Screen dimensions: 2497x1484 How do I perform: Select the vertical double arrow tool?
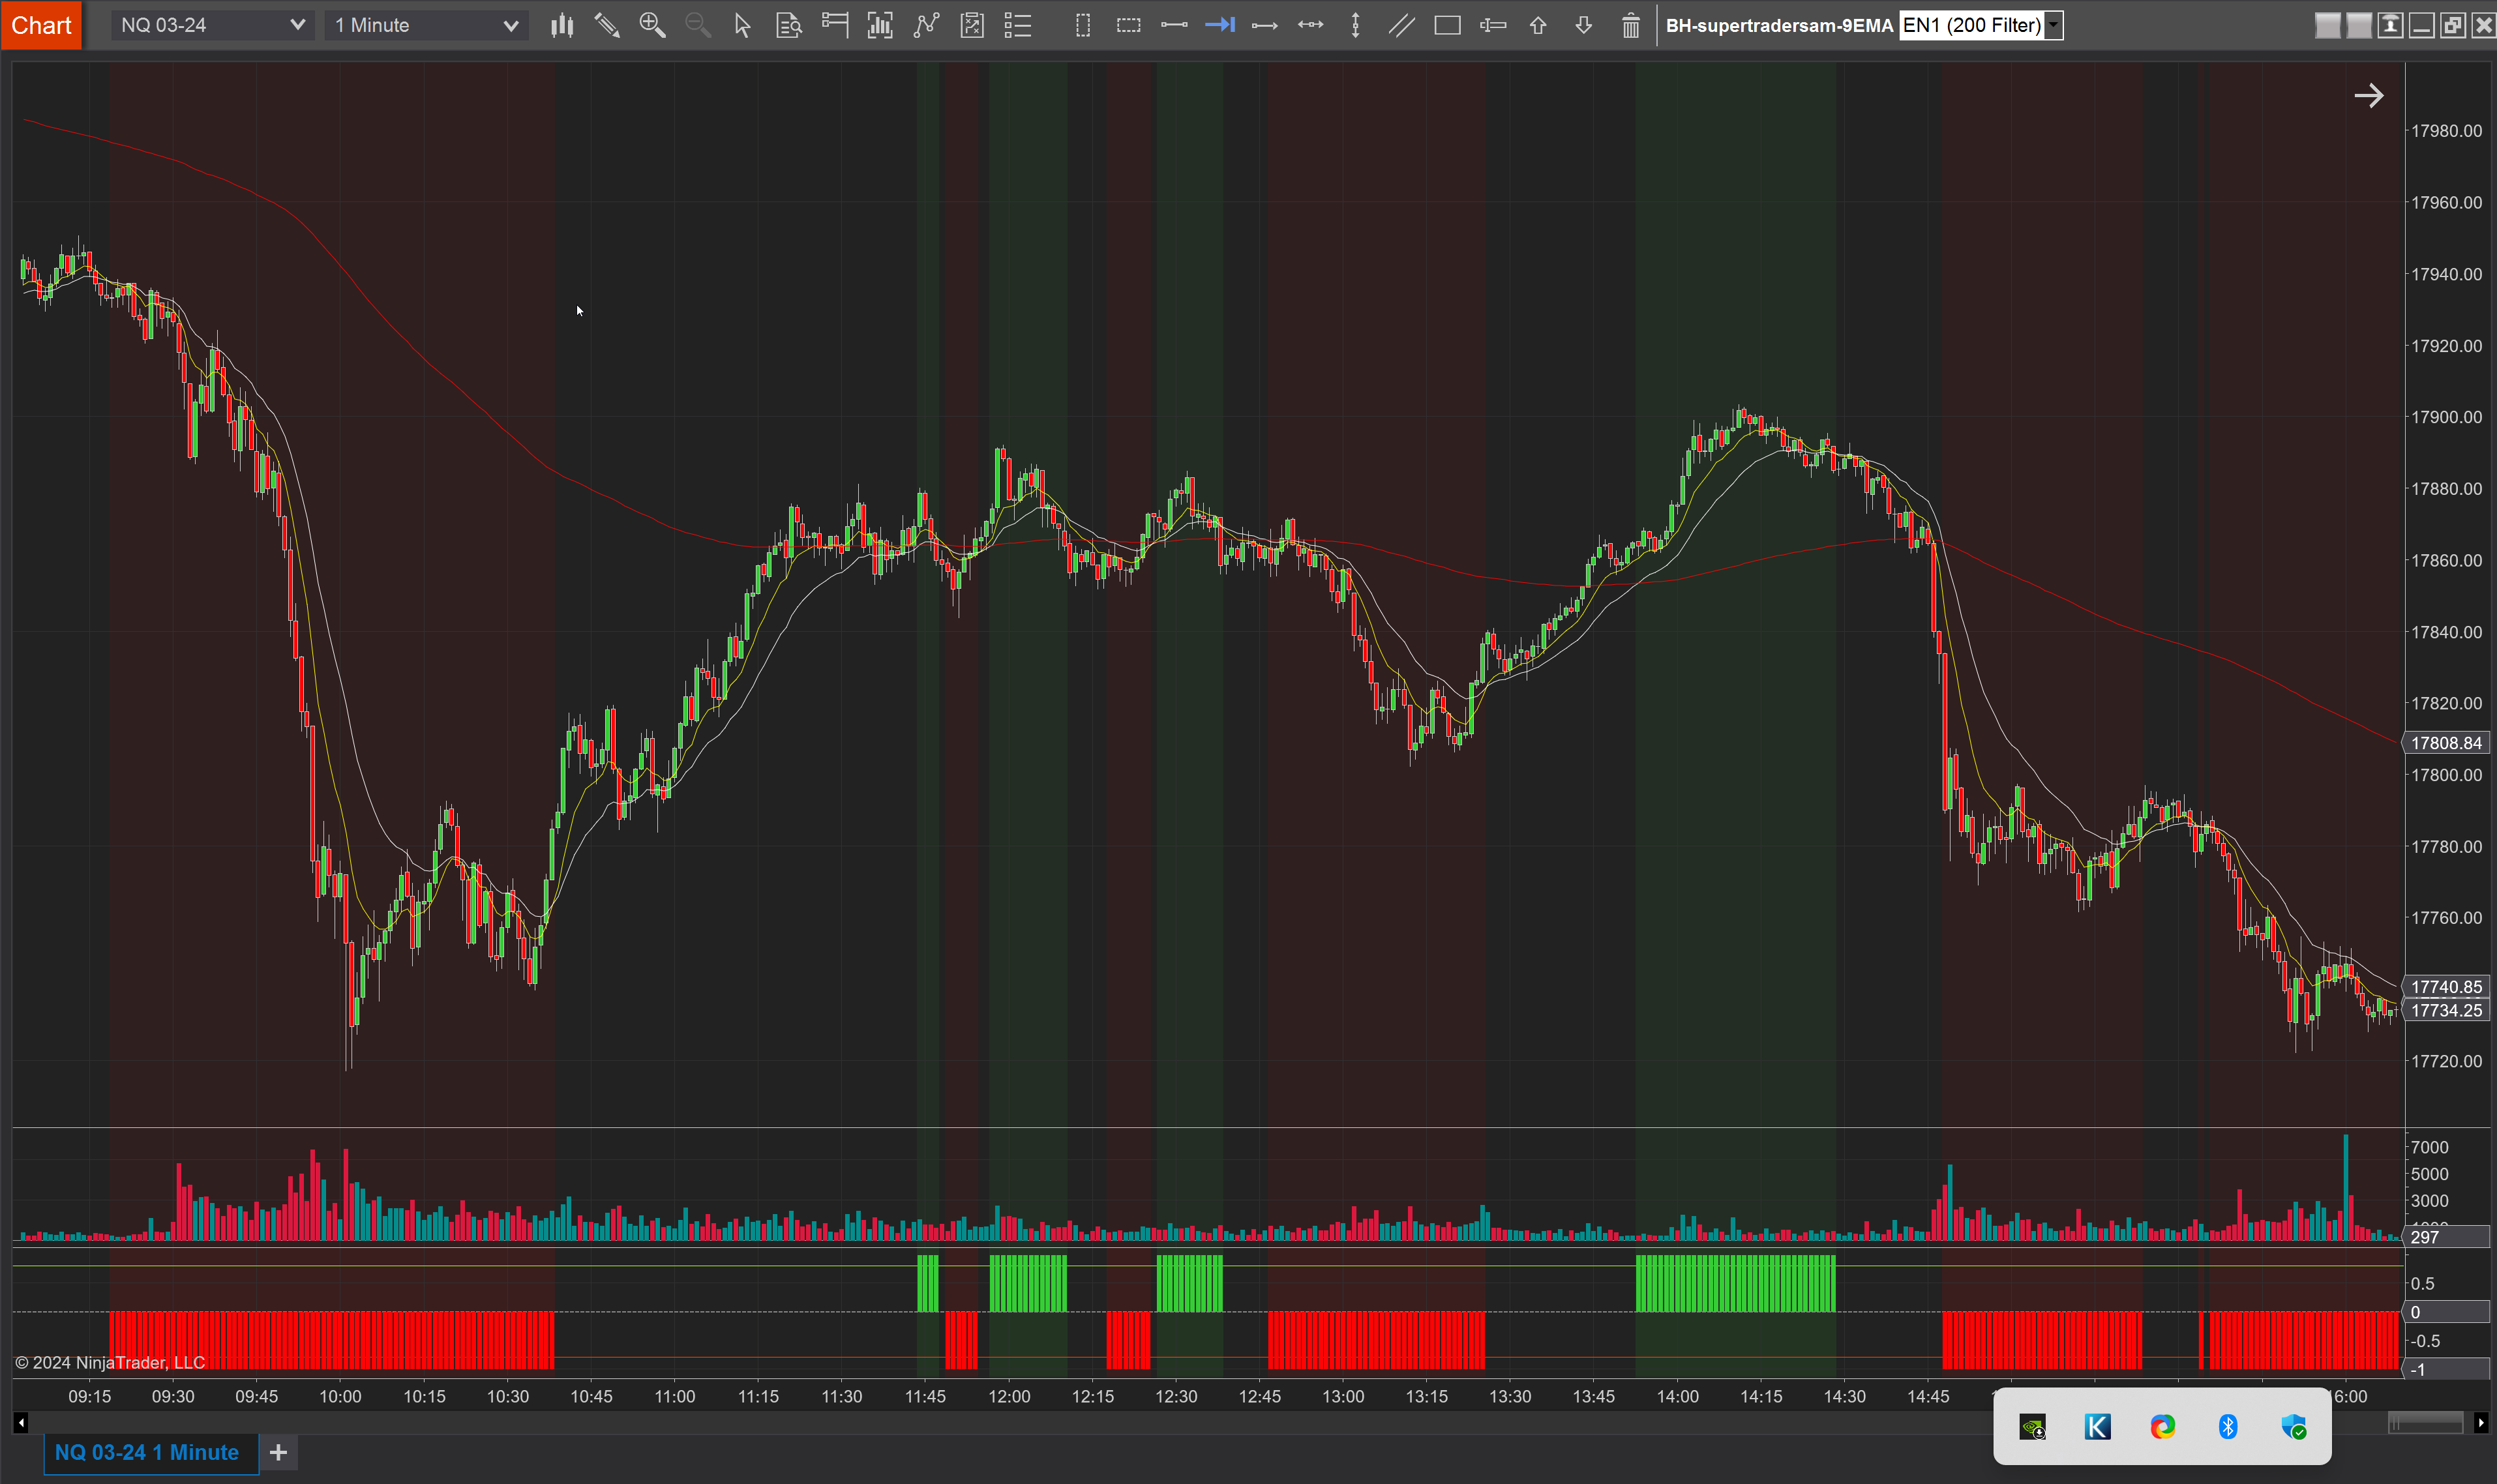click(1356, 25)
